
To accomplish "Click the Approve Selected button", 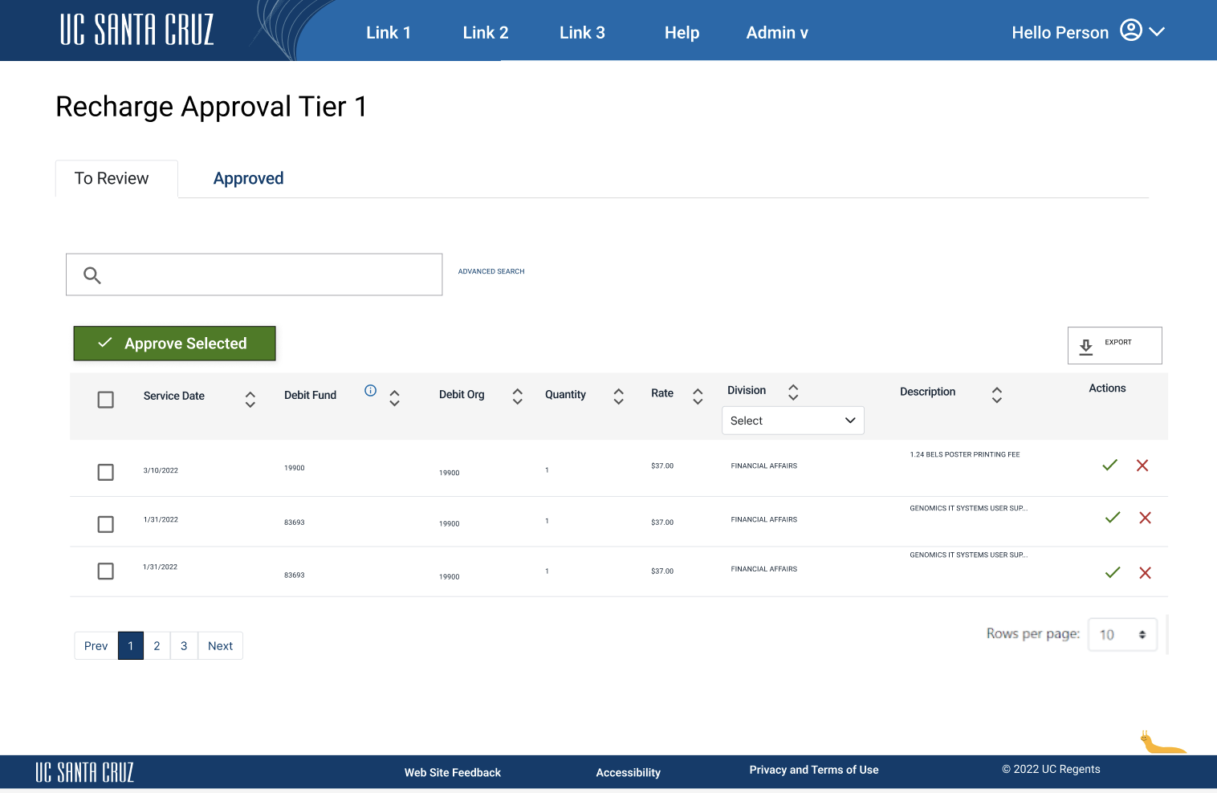I will [174, 344].
